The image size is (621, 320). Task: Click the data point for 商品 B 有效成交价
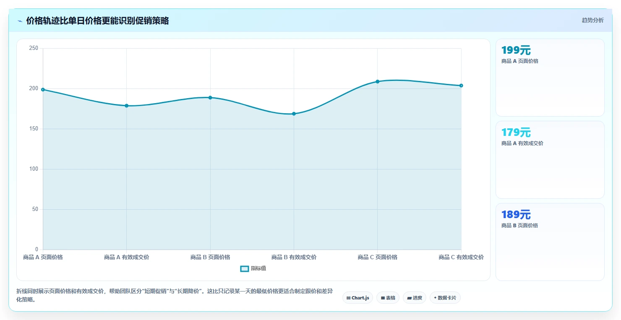[294, 114]
